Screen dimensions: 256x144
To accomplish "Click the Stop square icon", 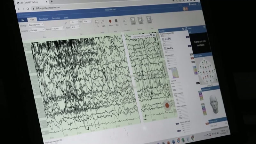I will pyautogui.click(x=116, y=21).
